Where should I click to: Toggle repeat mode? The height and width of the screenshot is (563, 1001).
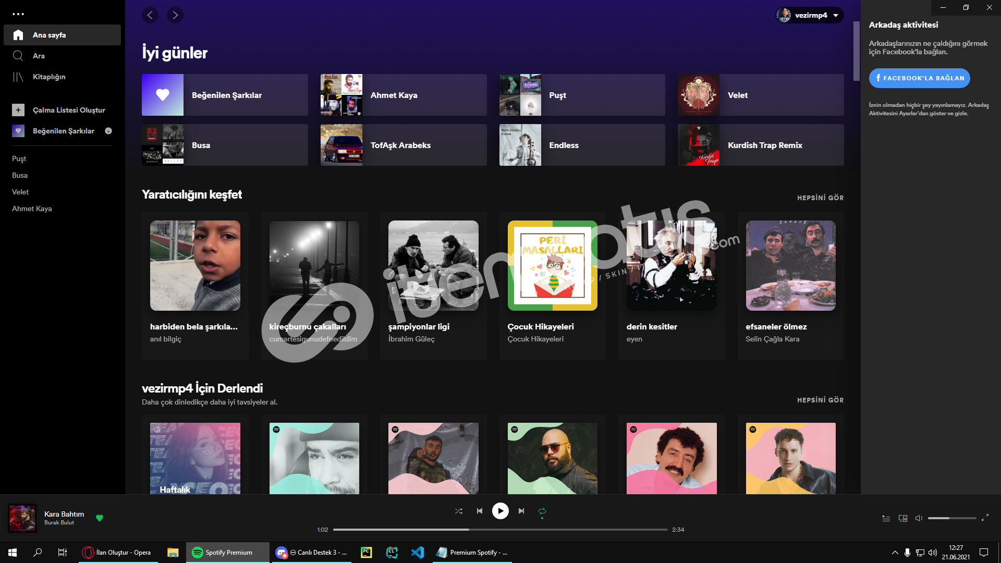[542, 511]
